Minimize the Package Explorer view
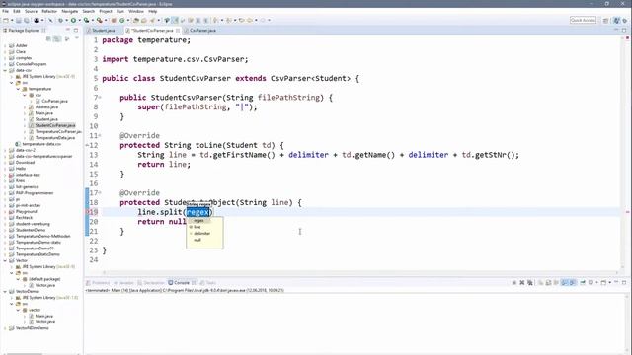632x355 pixels. pyautogui.click(x=68, y=30)
